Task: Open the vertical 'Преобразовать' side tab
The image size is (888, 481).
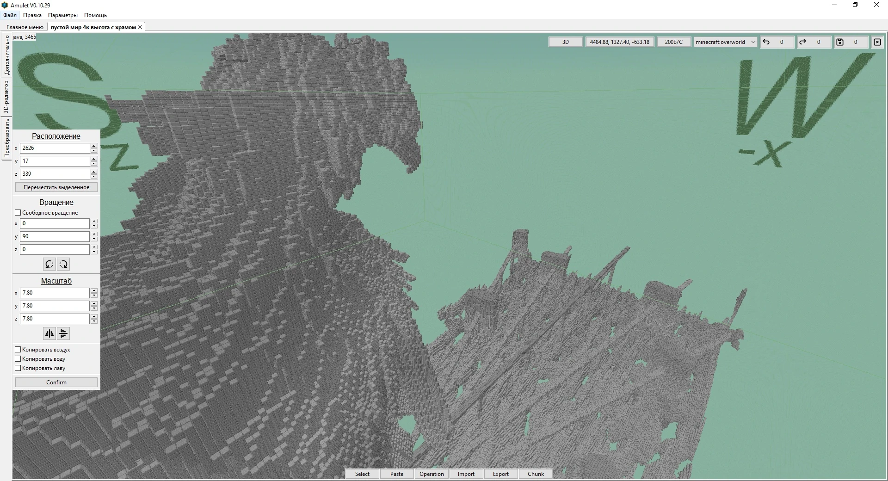Action: [7, 138]
